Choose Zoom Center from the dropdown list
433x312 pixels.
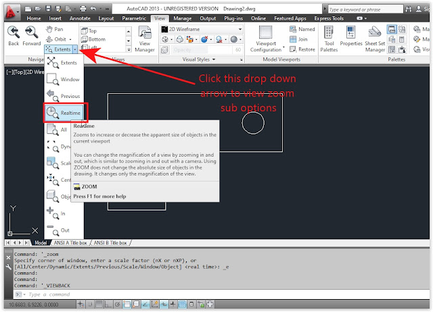pyautogui.click(x=58, y=180)
